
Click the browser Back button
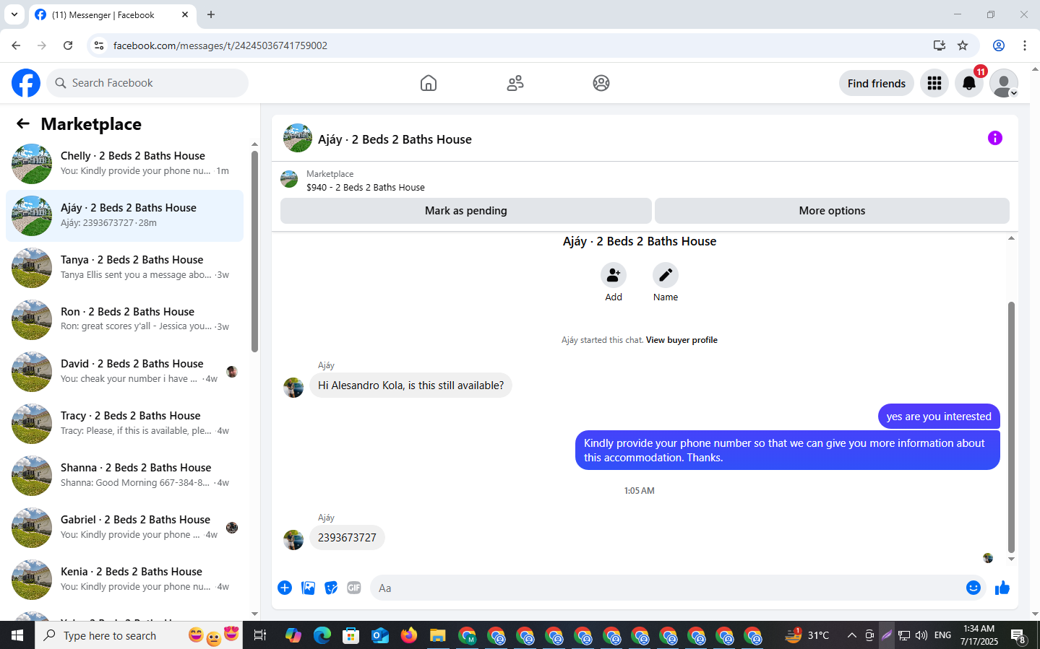16,45
